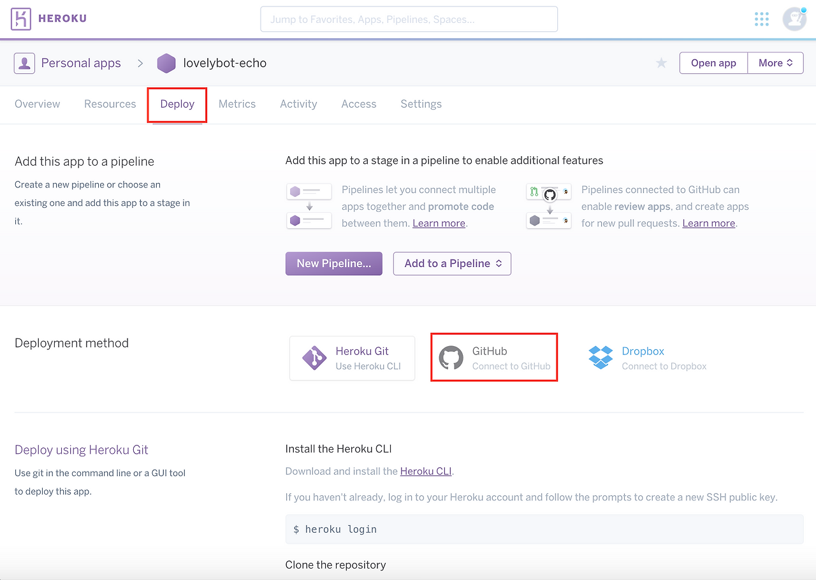Click the pipeline promote diagram icon

(x=309, y=206)
